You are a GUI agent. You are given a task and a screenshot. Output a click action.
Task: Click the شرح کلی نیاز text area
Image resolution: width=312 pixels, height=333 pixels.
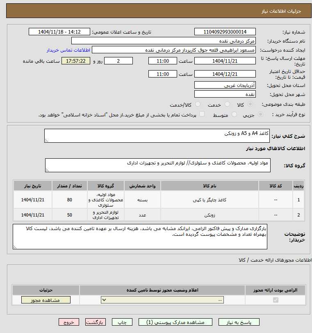(157, 136)
